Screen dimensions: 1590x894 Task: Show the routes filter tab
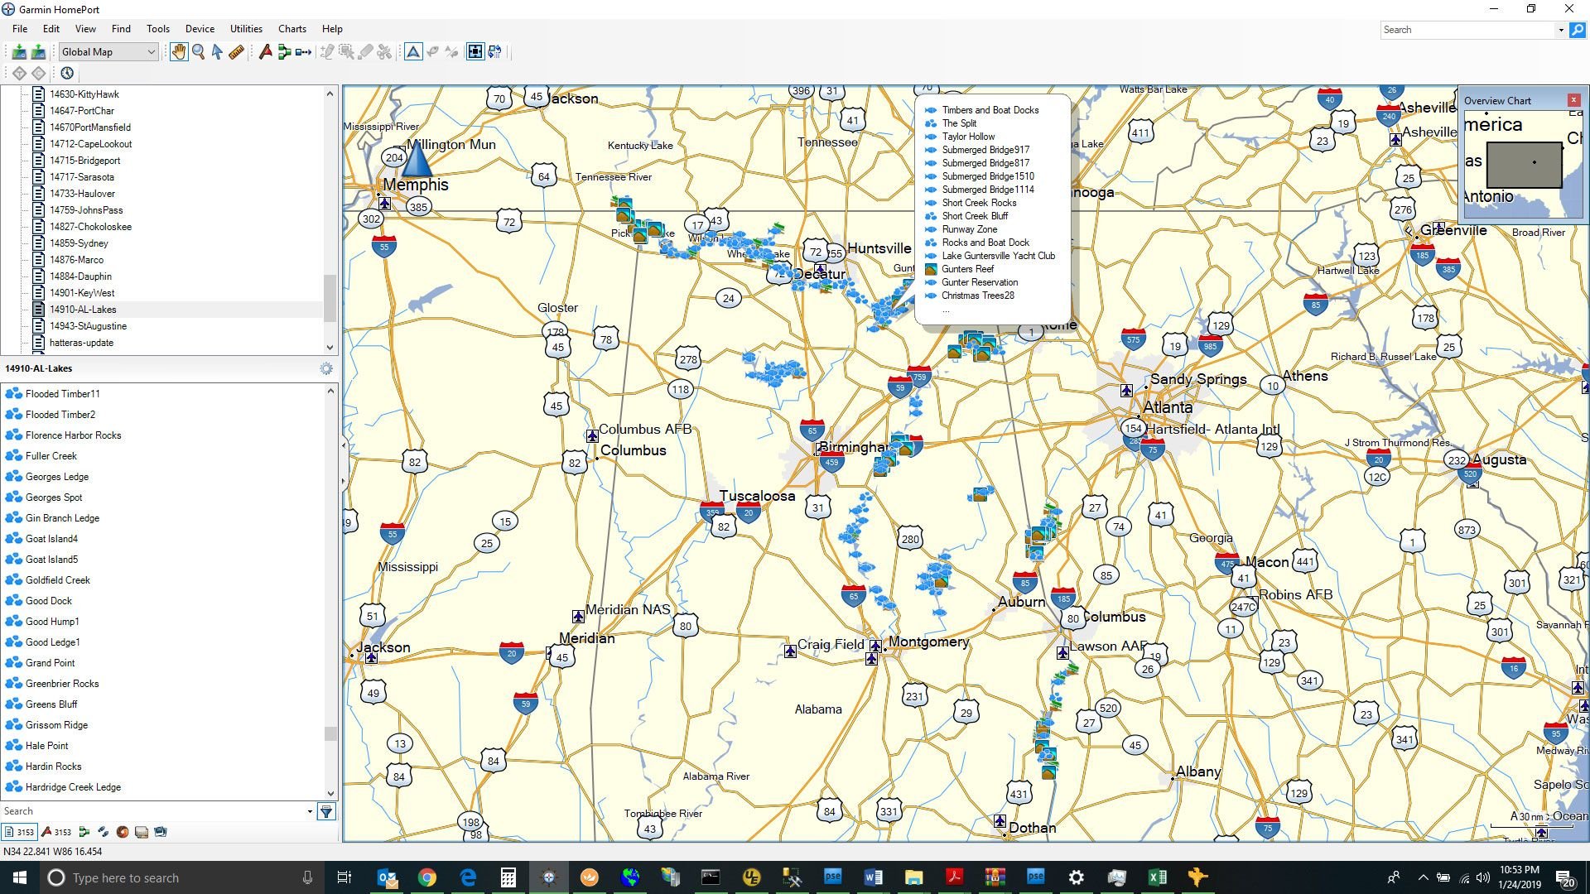coord(84,833)
